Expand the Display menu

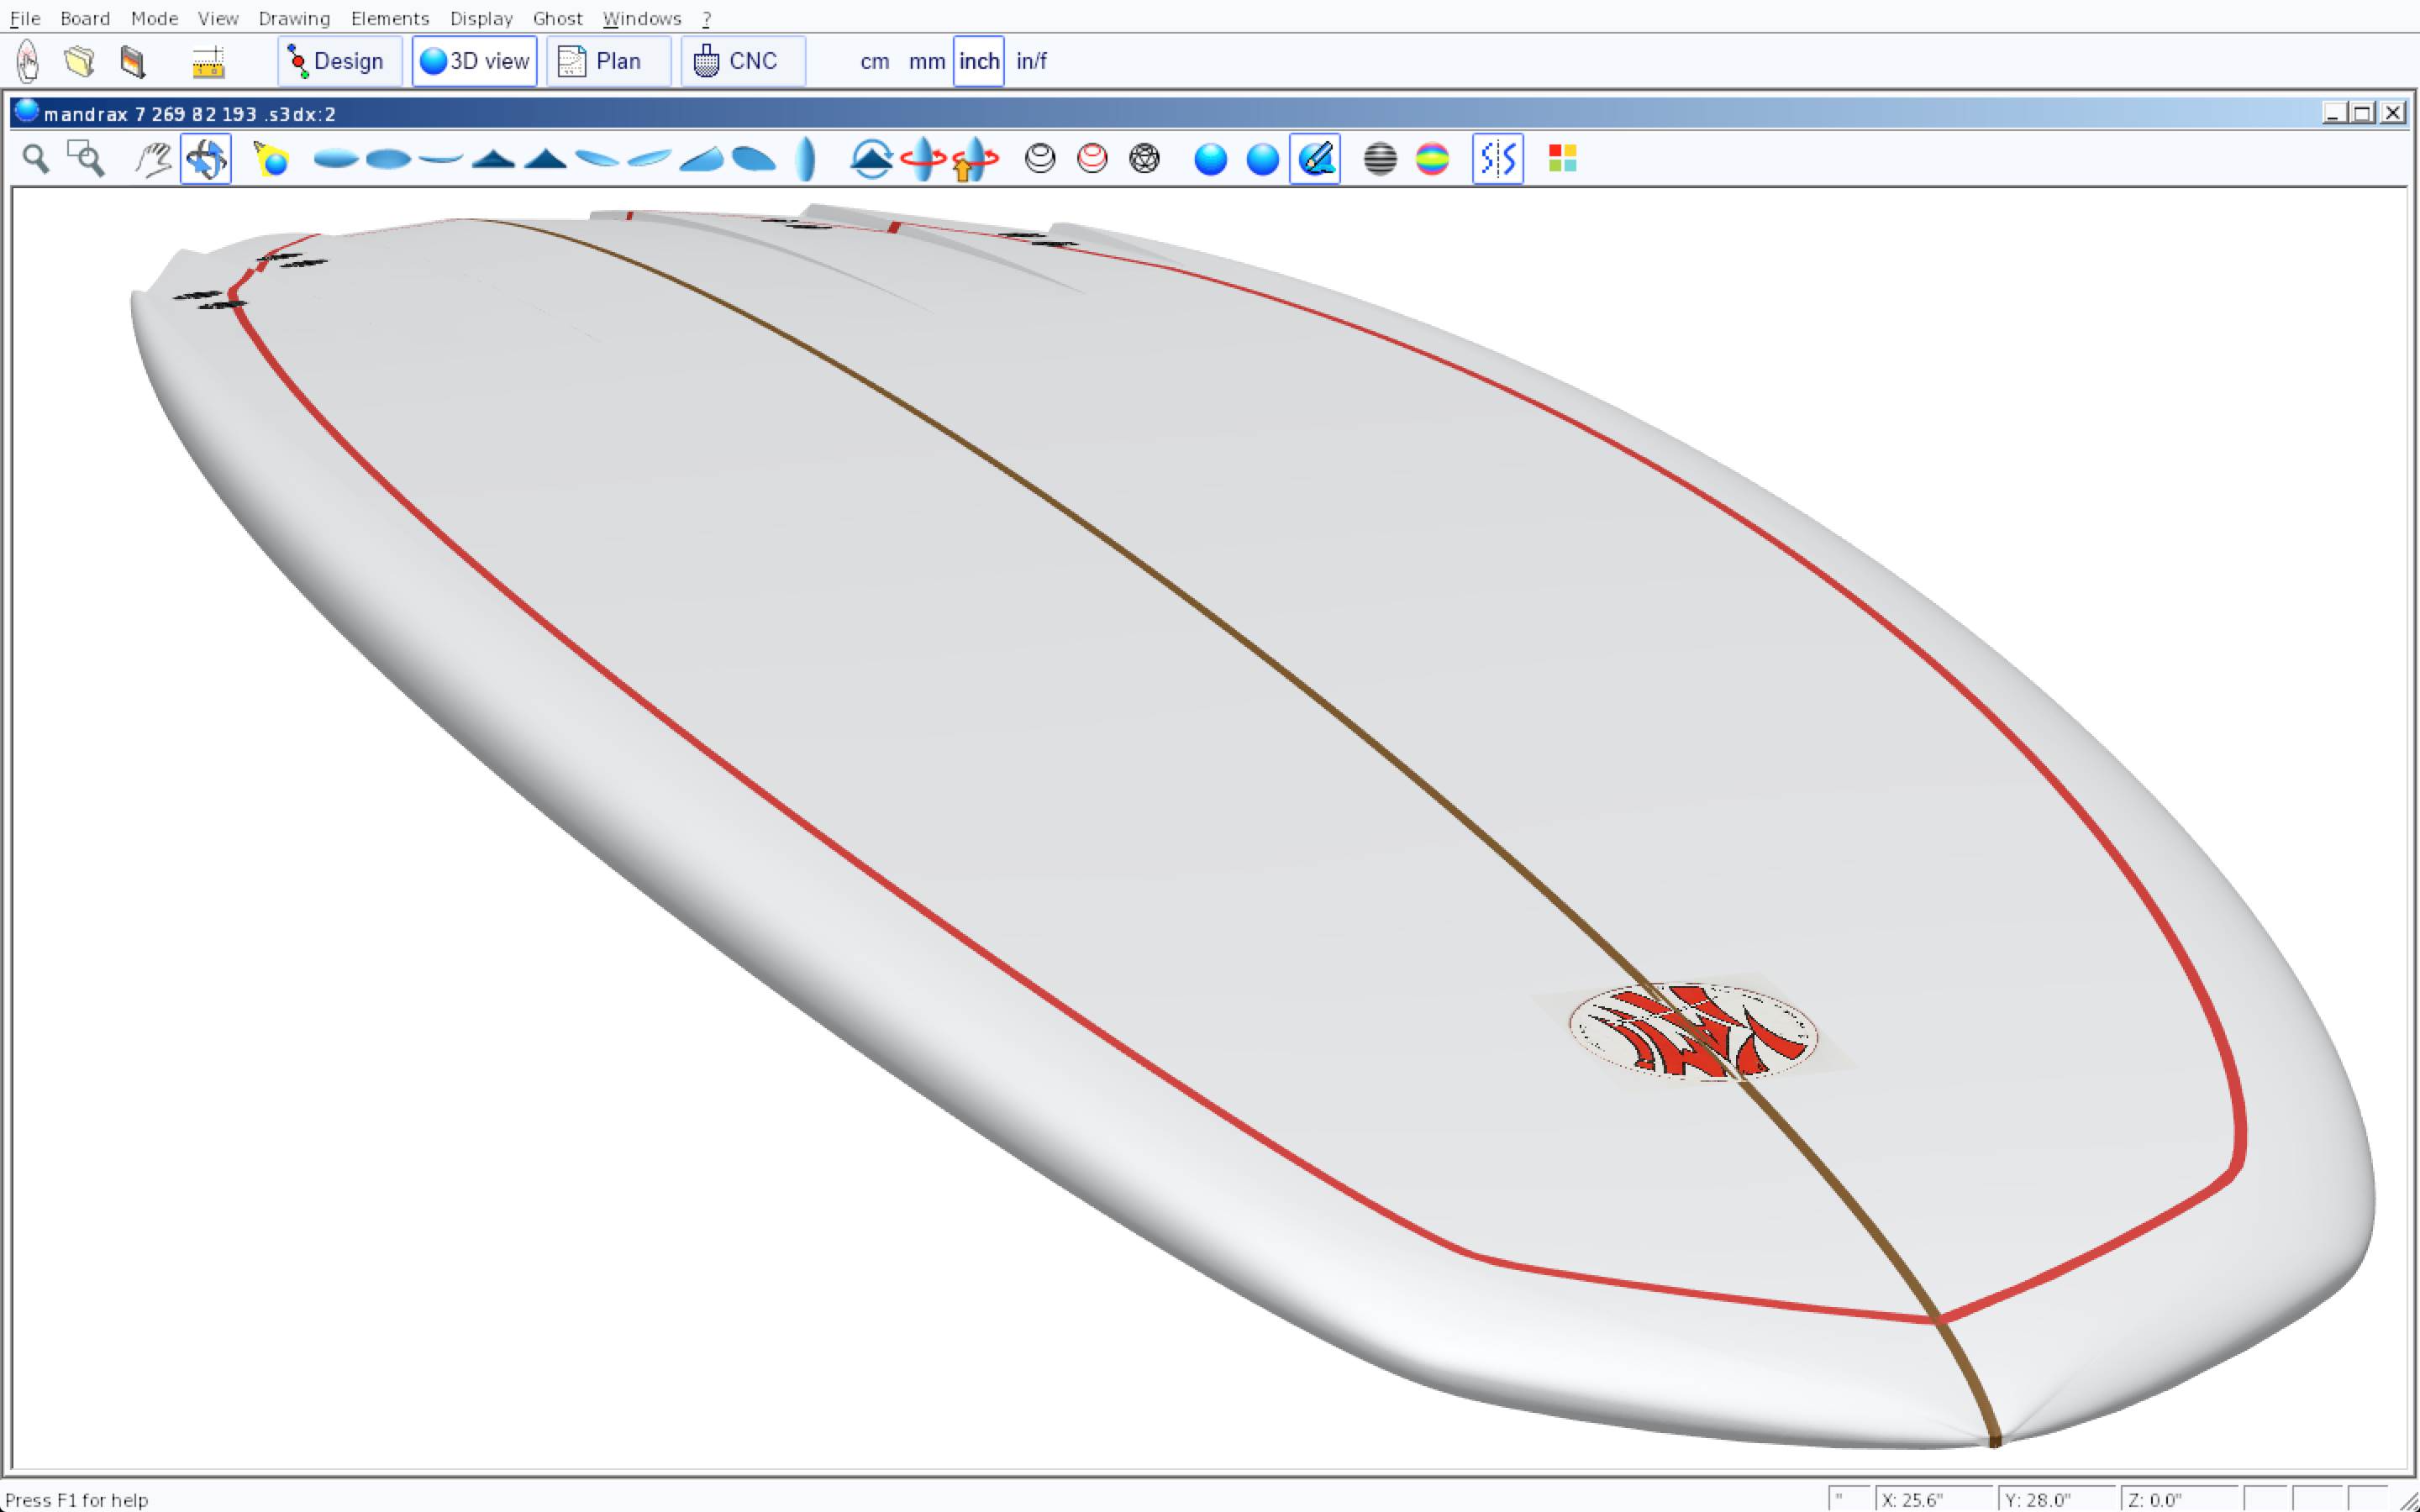pos(481,18)
